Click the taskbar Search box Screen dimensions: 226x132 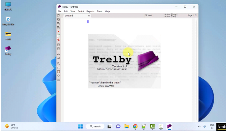point(95,126)
